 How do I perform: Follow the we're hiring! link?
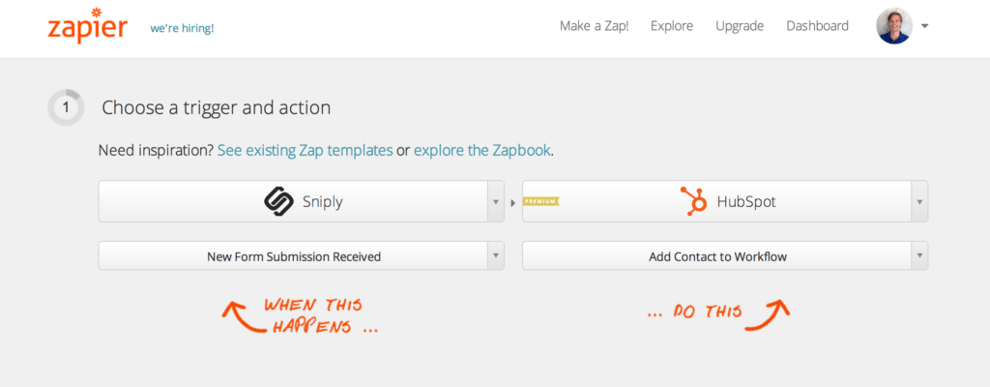tap(182, 28)
